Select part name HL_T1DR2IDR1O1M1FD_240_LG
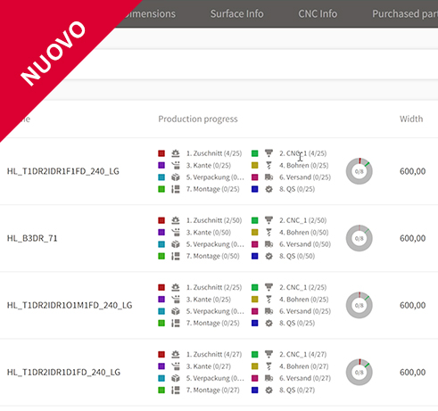Image resolution: width=438 pixels, height=411 pixels. point(70,305)
